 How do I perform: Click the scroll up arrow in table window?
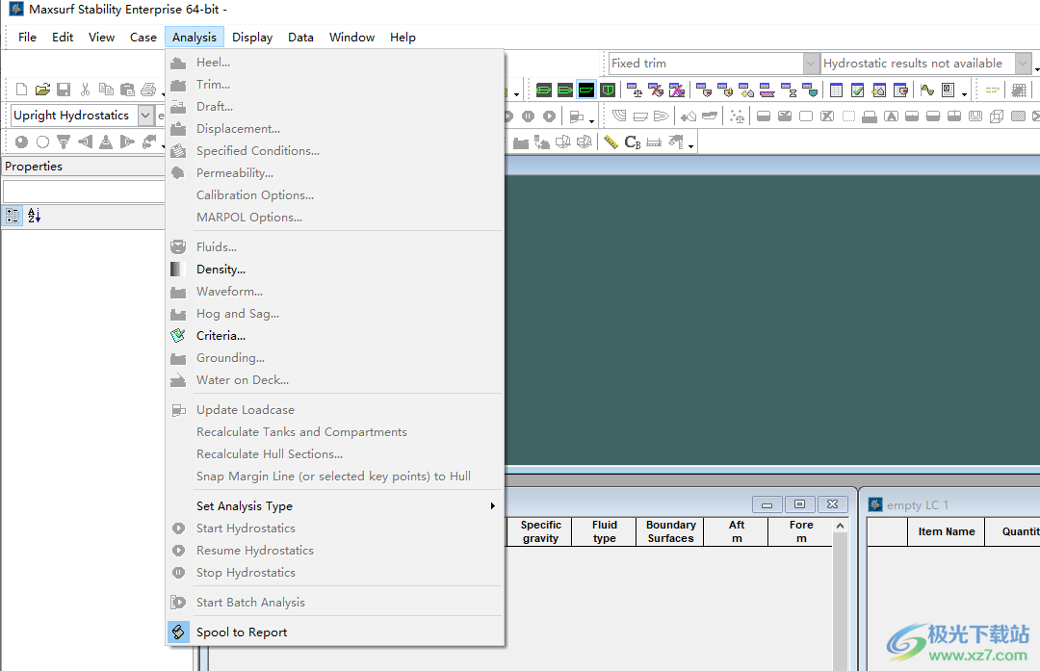(x=841, y=526)
